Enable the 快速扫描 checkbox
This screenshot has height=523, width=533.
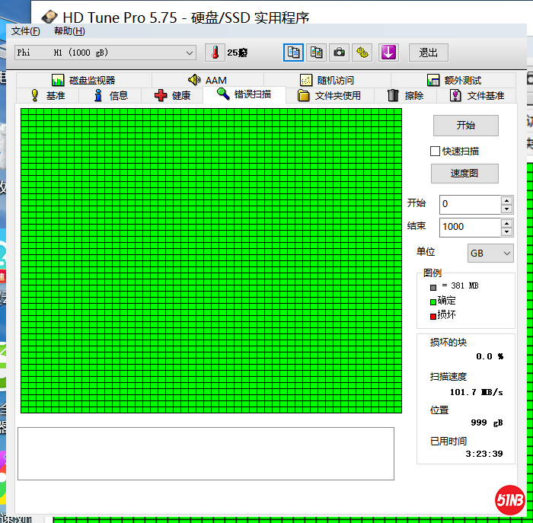click(x=435, y=151)
